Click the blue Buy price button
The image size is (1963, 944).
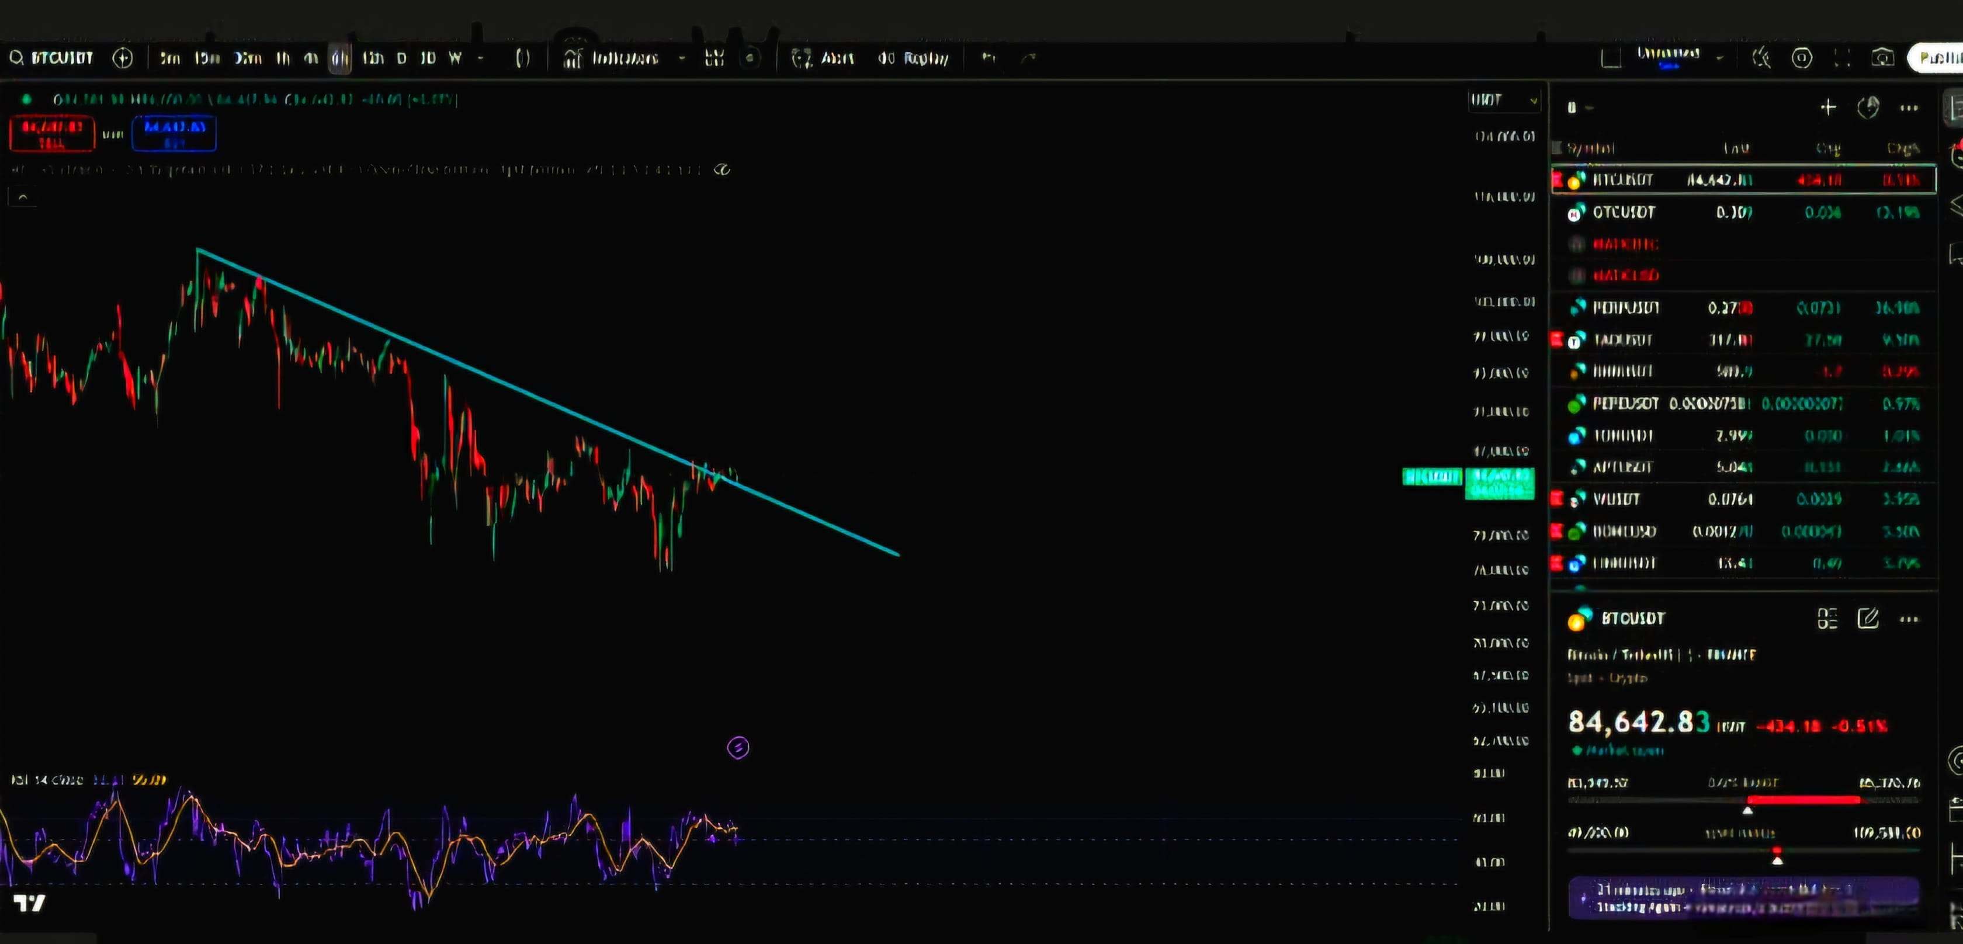175,133
